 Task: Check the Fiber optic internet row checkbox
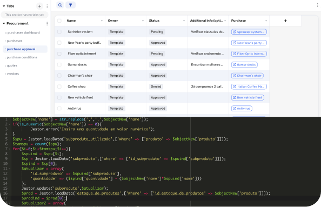pos(59,54)
